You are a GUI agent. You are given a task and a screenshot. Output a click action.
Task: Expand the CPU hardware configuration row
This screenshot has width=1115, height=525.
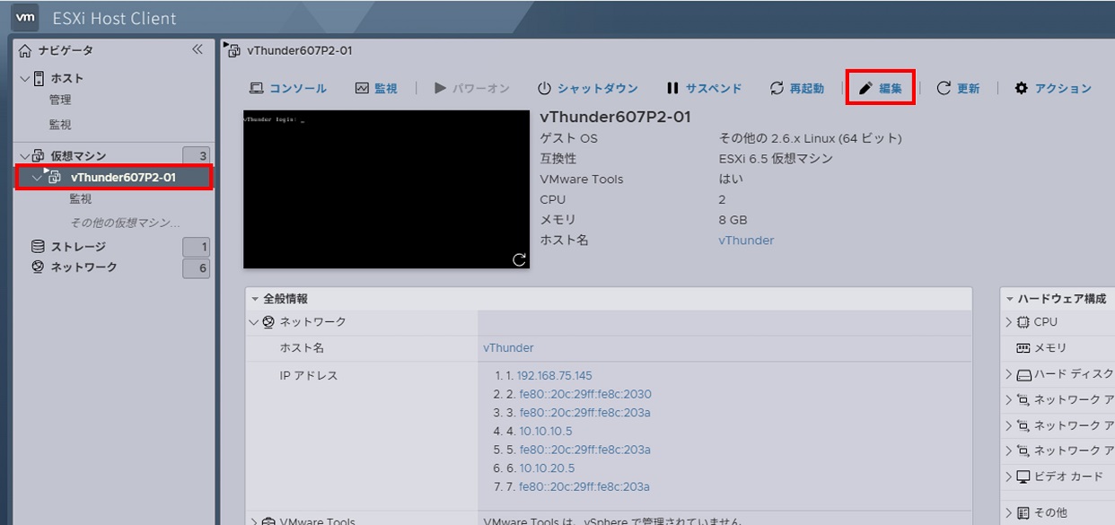click(x=1010, y=322)
